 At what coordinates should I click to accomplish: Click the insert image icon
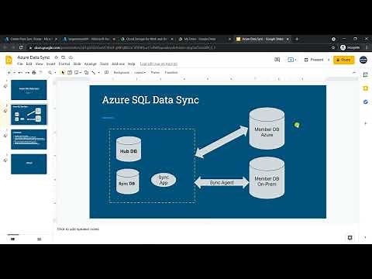pos(77,73)
